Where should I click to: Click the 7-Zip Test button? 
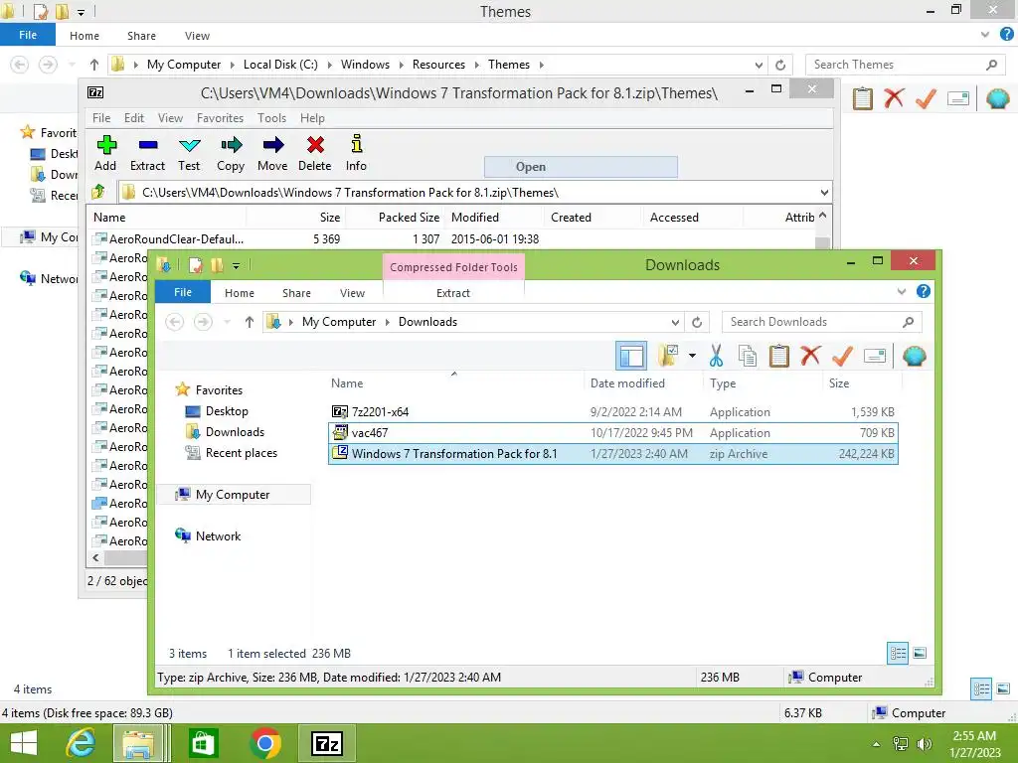[x=189, y=154]
